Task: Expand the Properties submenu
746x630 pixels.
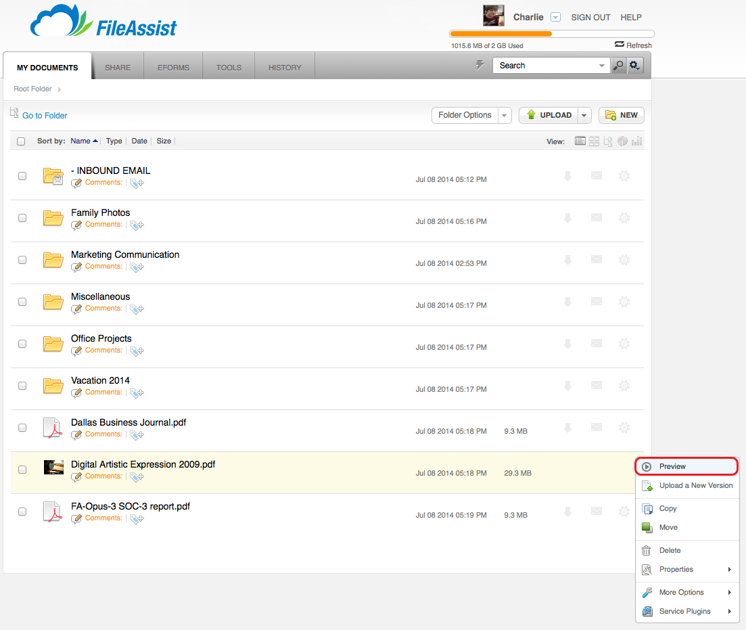Action: (x=729, y=570)
